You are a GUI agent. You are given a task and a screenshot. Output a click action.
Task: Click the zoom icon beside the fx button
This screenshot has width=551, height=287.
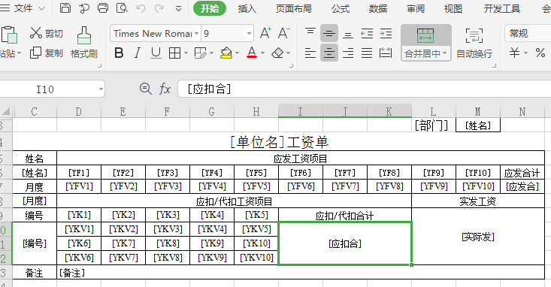(146, 89)
